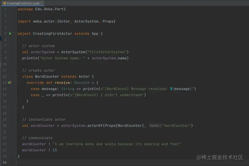Viewport: 249px width, 166px height.
Task: Run CreatingFirstActor with the green gutter arrow
Action: [10, 34]
